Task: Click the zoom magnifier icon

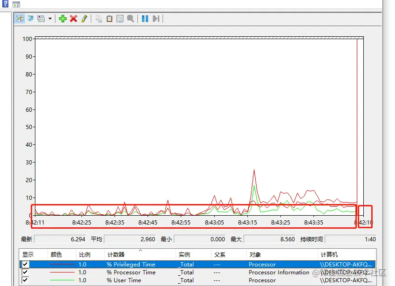Action: coord(130,19)
